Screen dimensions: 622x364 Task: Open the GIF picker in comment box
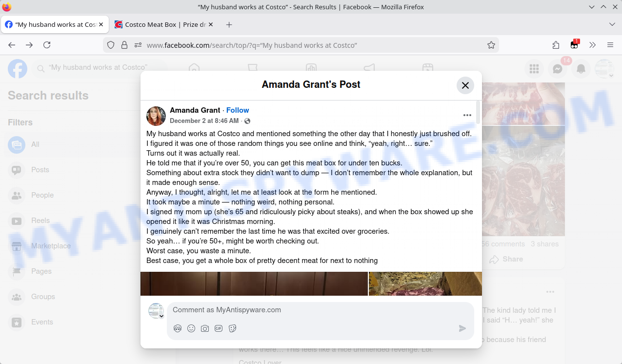coord(219,328)
